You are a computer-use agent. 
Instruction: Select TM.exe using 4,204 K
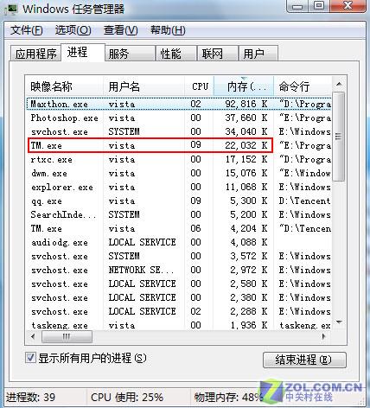point(179,228)
